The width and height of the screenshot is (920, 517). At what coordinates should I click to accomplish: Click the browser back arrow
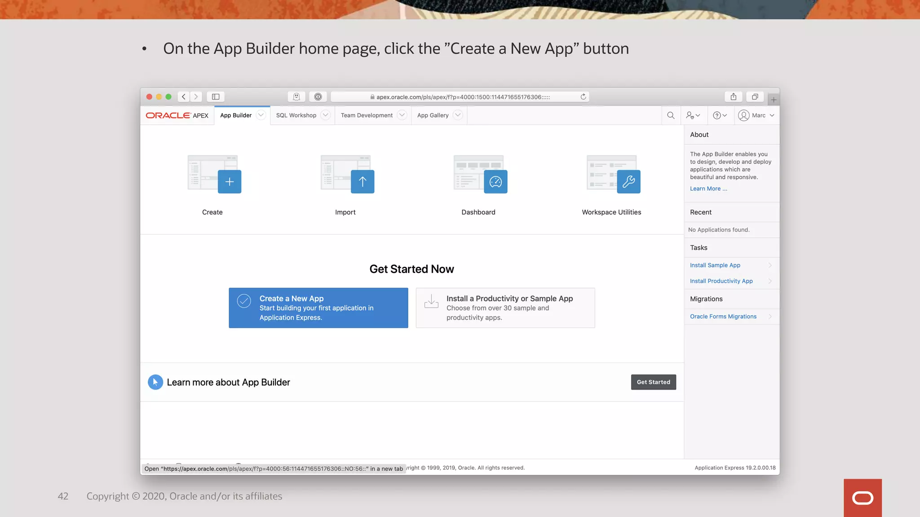click(x=184, y=96)
